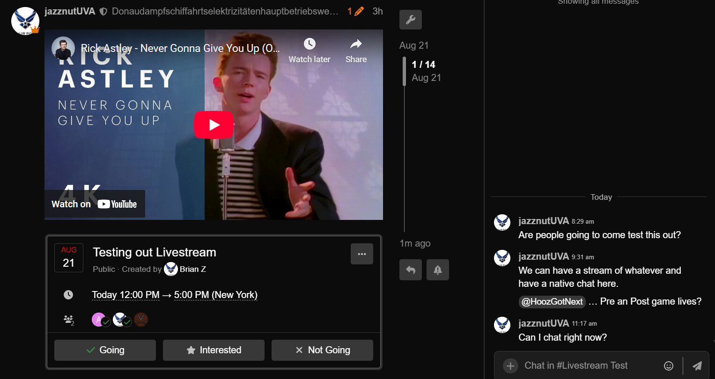The width and height of the screenshot is (715, 379).
Task: Open jazznutUVA's profile from post username
Action: pos(70,11)
